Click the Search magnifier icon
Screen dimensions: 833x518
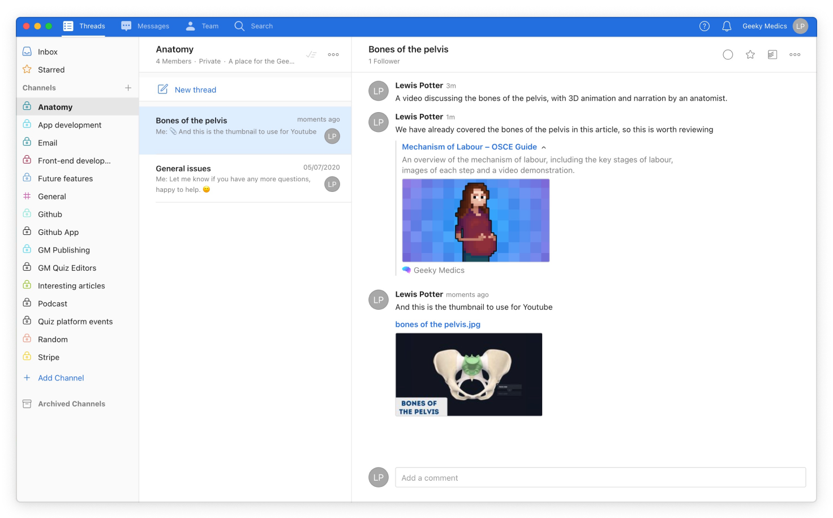[x=239, y=26]
